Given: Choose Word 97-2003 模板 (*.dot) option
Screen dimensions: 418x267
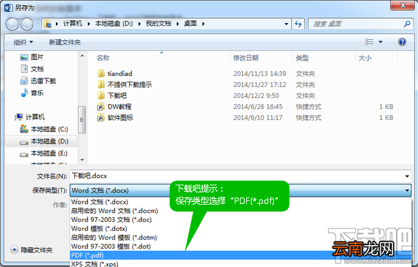Looking at the screenshot, I should 111,246.
